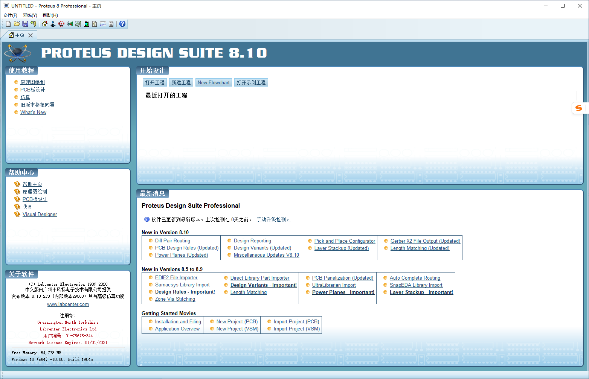Open Length Matching (Updated) link
Image resolution: width=589 pixels, height=379 pixels.
420,248
